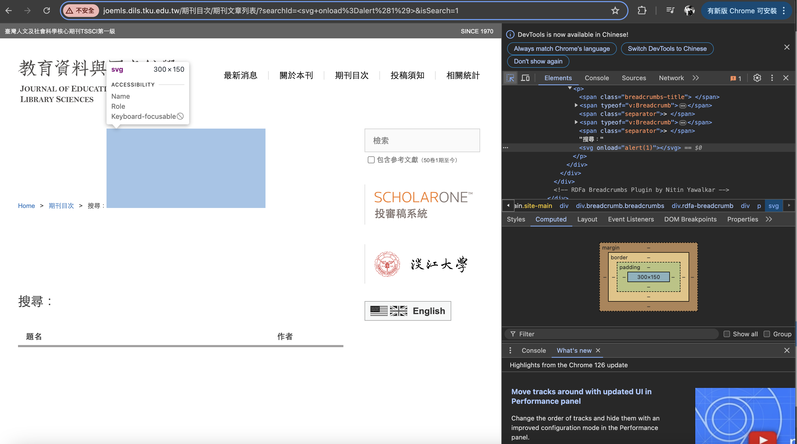Toggle the device toolbar icon

pyautogui.click(x=525, y=78)
